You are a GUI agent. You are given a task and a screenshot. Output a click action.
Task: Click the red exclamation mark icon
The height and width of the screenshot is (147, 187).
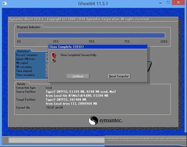coord(53,57)
